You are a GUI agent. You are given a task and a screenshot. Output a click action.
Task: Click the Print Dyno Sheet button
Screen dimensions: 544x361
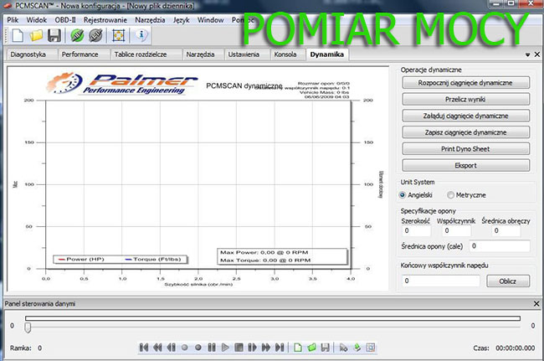(465, 149)
